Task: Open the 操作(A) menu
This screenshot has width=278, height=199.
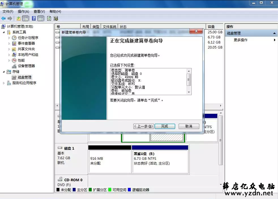Action: tap(23, 12)
